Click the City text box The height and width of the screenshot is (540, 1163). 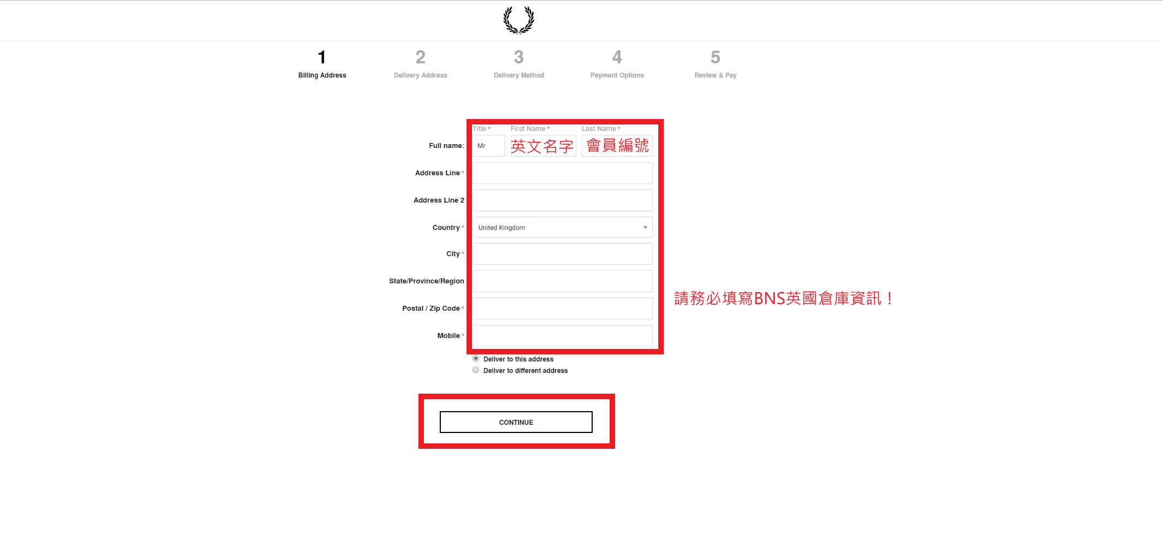[x=562, y=254]
